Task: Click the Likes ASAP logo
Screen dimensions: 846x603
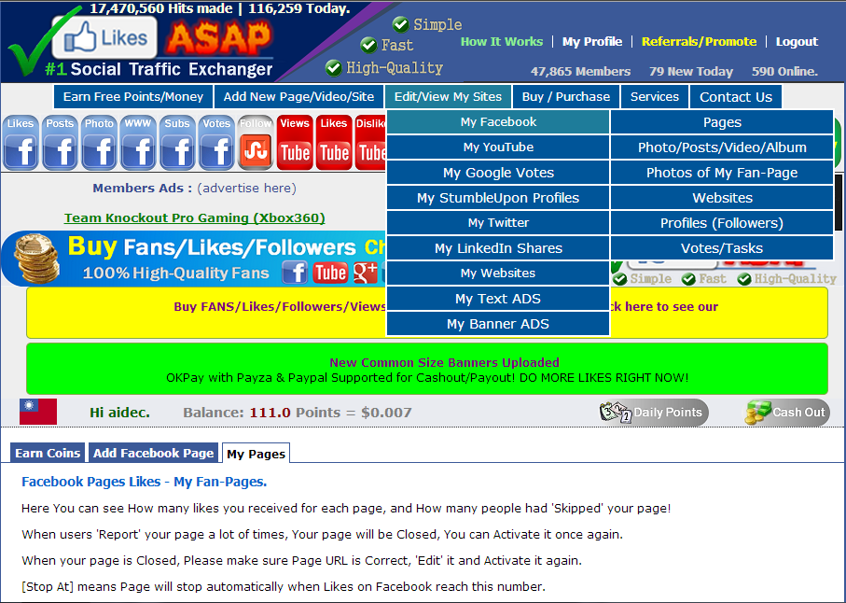Action: [x=142, y=42]
